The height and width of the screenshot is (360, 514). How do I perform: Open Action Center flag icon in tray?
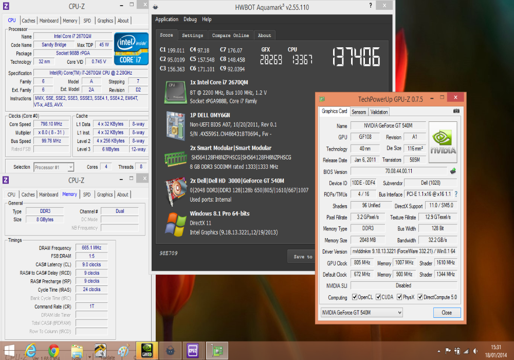click(x=448, y=351)
